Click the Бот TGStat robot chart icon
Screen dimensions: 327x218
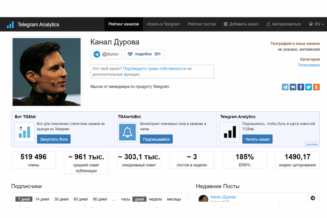[24, 132]
